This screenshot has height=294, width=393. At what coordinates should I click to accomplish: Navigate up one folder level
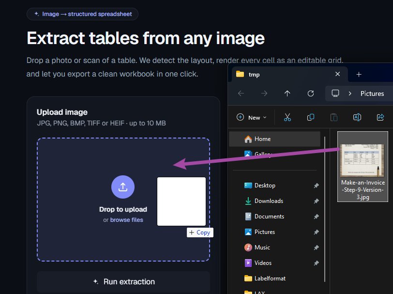(x=287, y=93)
